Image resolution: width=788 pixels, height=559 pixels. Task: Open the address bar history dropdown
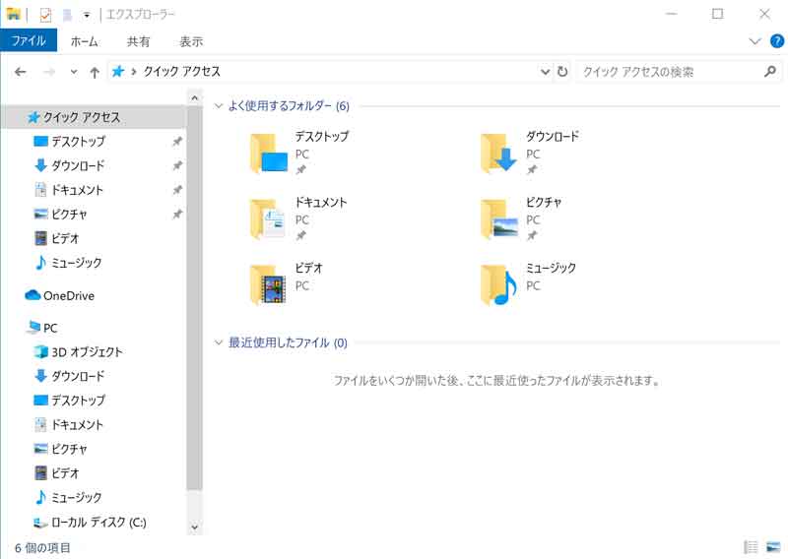pyautogui.click(x=546, y=72)
